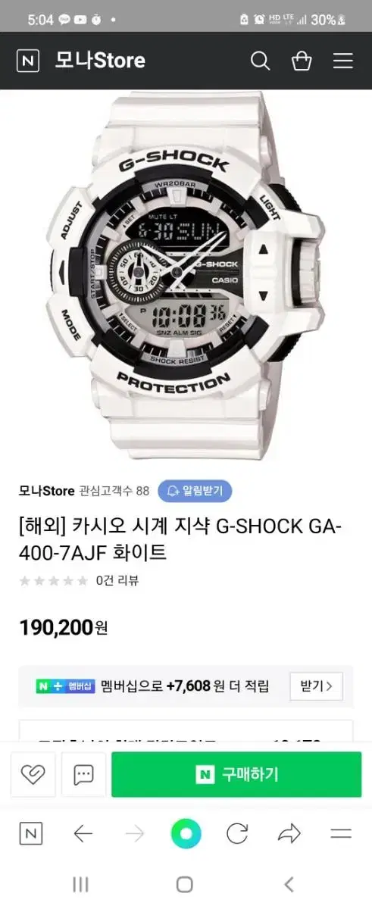Toggle 알림받기 notification button
Viewport: 372px width, 909px height.
pyautogui.click(x=195, y=491)
